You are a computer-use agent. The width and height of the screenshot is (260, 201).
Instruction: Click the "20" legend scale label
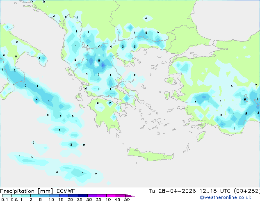point(70,199)
